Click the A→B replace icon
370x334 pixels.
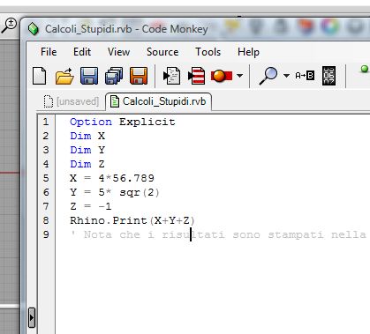pos(305,76)
